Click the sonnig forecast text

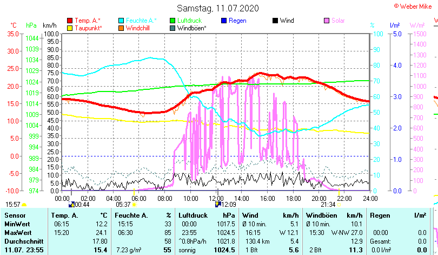pos(187,250)
